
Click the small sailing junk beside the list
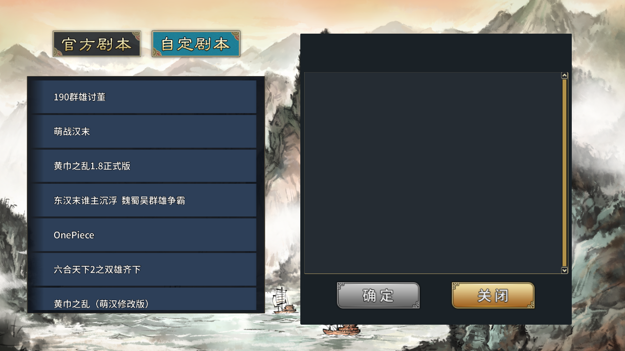[x=284, y=301]
